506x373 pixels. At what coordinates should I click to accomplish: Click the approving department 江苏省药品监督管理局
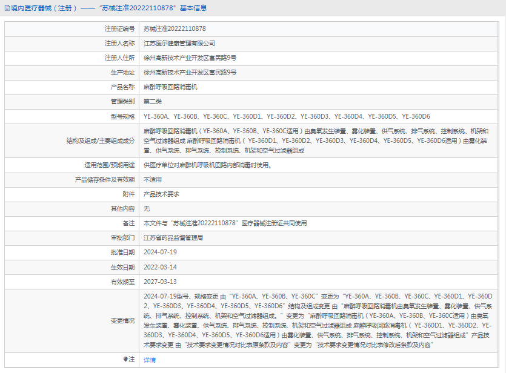point(173,238)
